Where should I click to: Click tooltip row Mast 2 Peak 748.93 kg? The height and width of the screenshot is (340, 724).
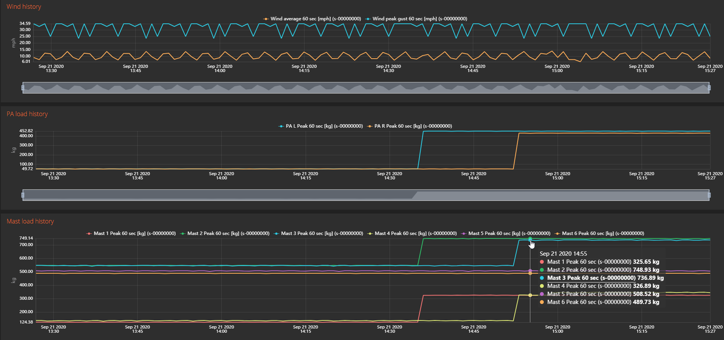[x=599, y=270]
